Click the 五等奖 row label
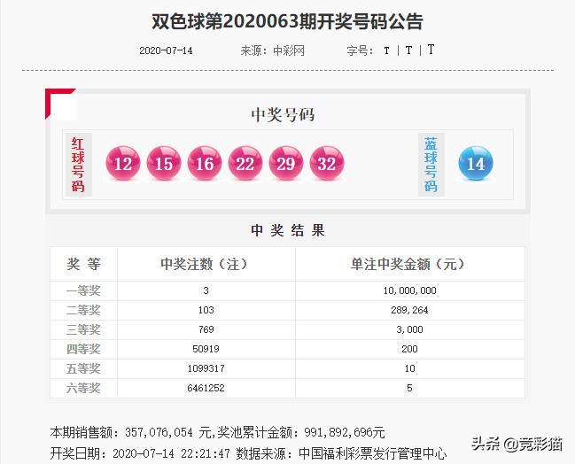The width and height of the screenshot is (575, 464). 83,368
